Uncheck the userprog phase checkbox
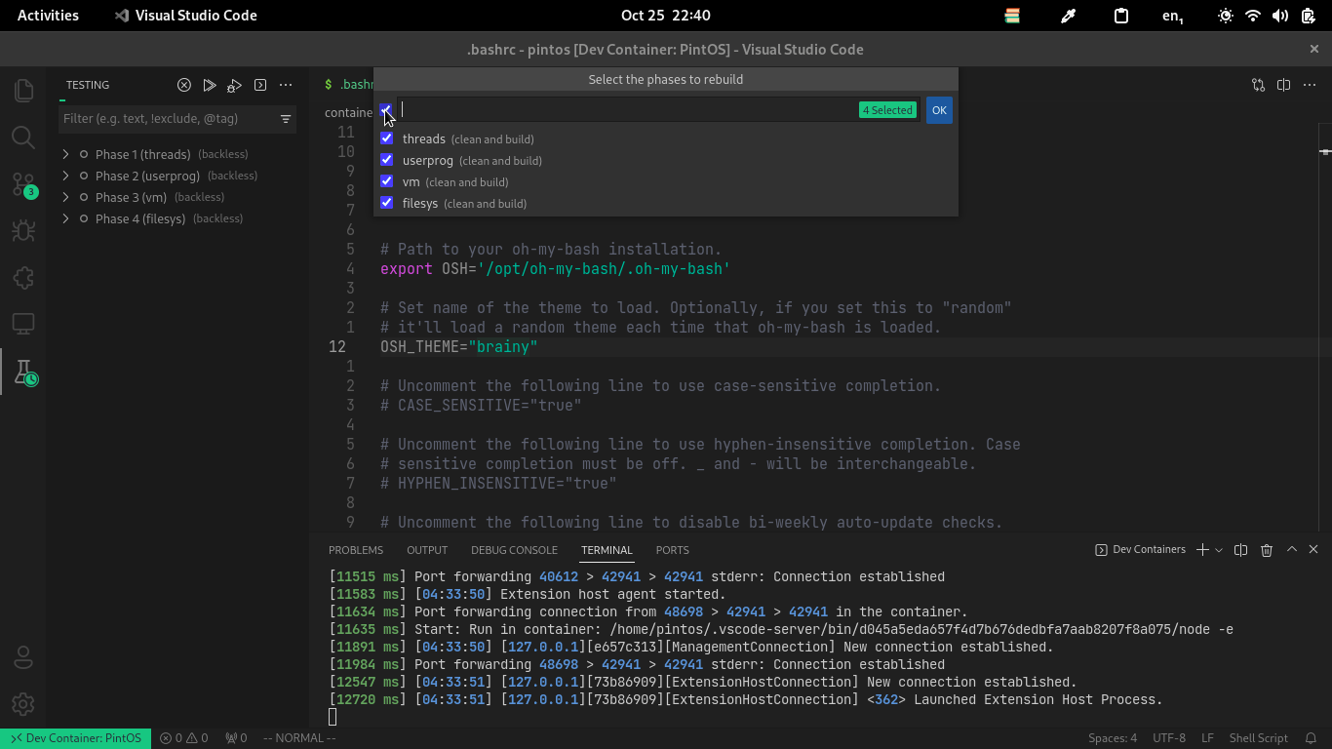 coord(387,160)
